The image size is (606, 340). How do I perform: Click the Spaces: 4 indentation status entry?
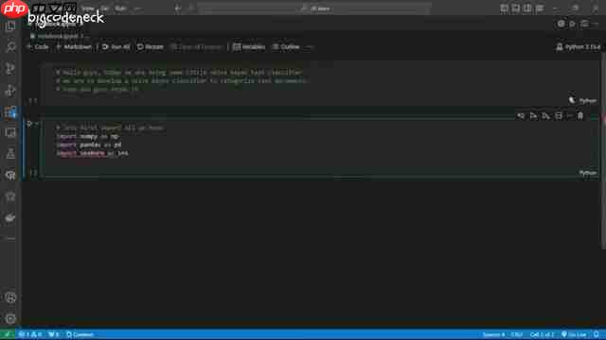pos(493,334)
